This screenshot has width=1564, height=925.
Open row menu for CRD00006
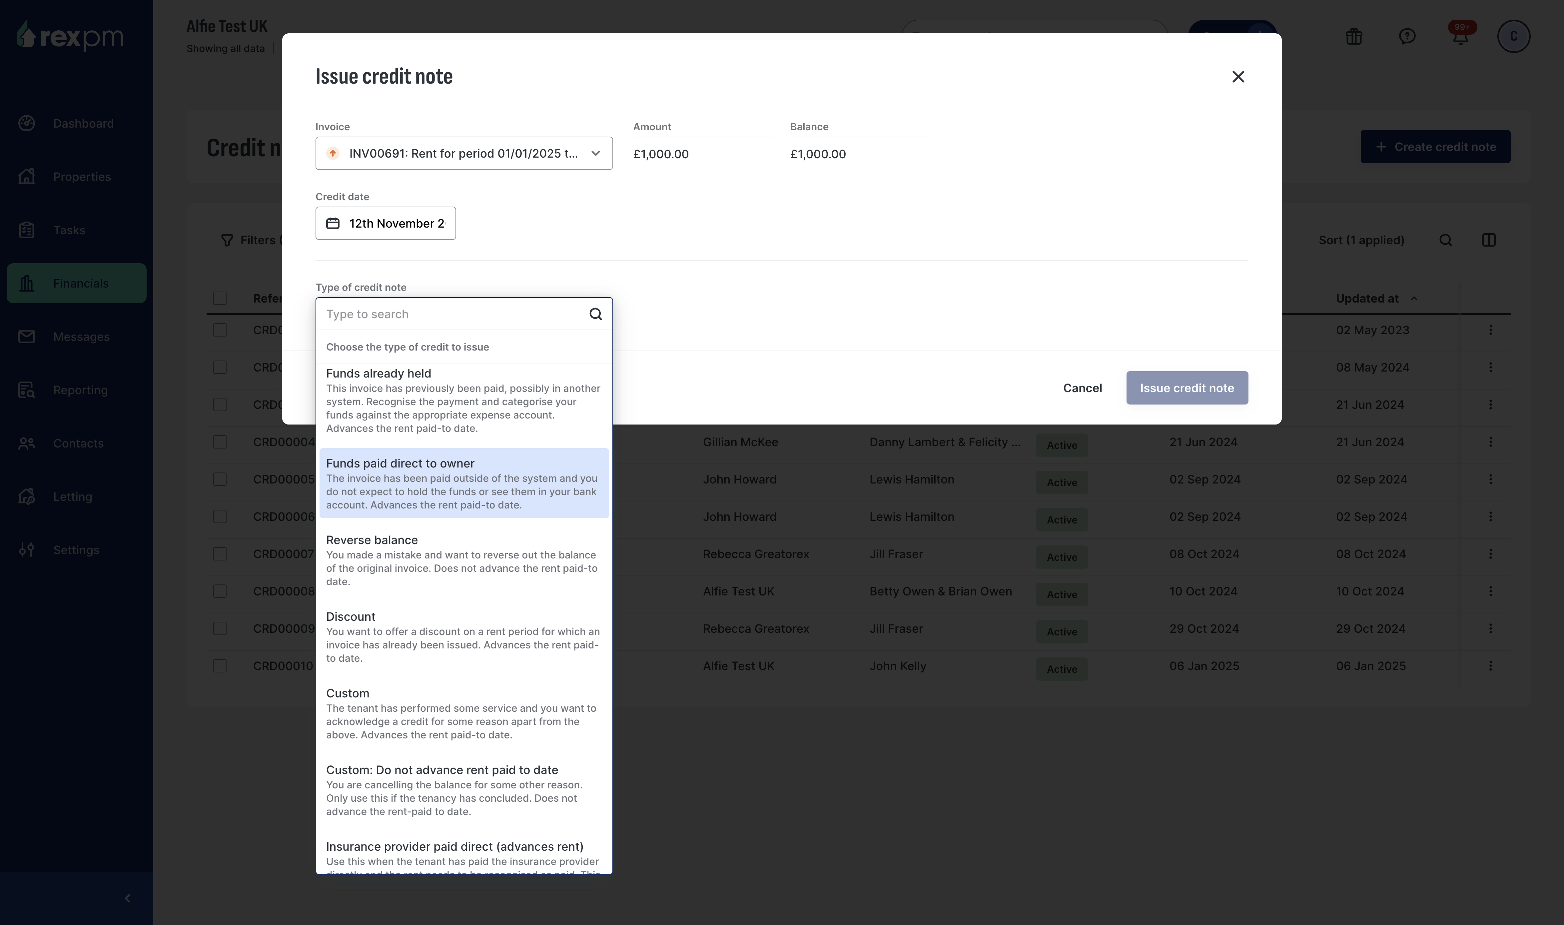pos(1490,517)
